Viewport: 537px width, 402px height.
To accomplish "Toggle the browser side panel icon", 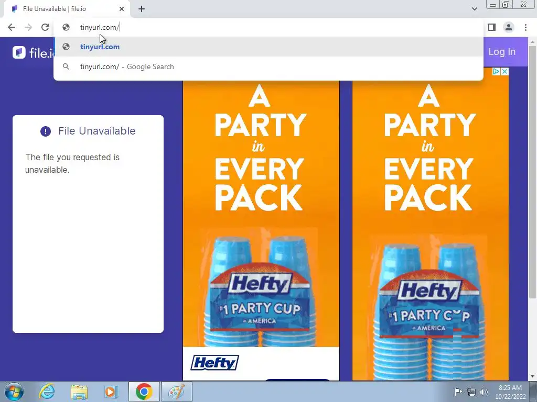I will pos(492,27).
